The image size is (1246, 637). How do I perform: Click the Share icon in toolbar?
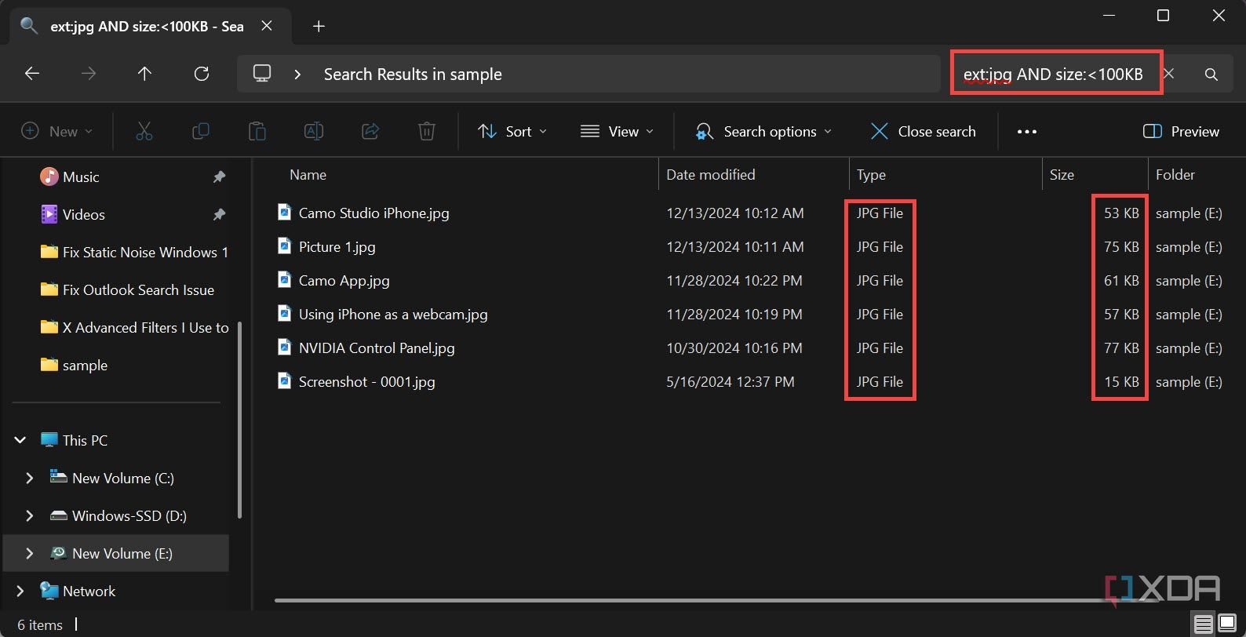(370, 131)
